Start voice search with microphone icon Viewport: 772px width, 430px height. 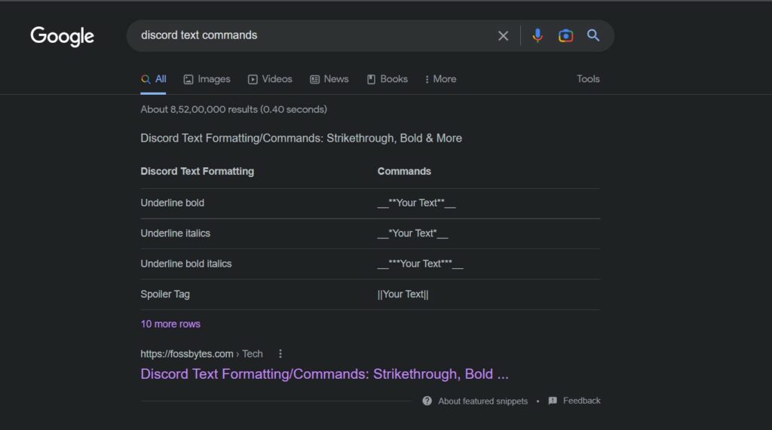coord(537,35)
